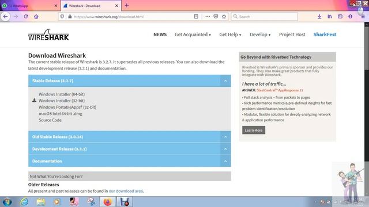Open the SharkFest link

pyautogui.click(x=325, y=34)
